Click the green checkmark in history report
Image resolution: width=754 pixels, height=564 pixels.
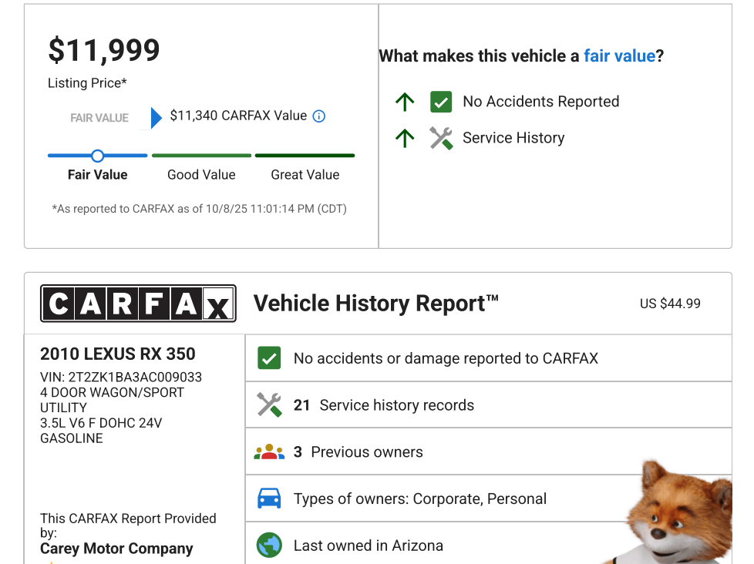[269, 358]
